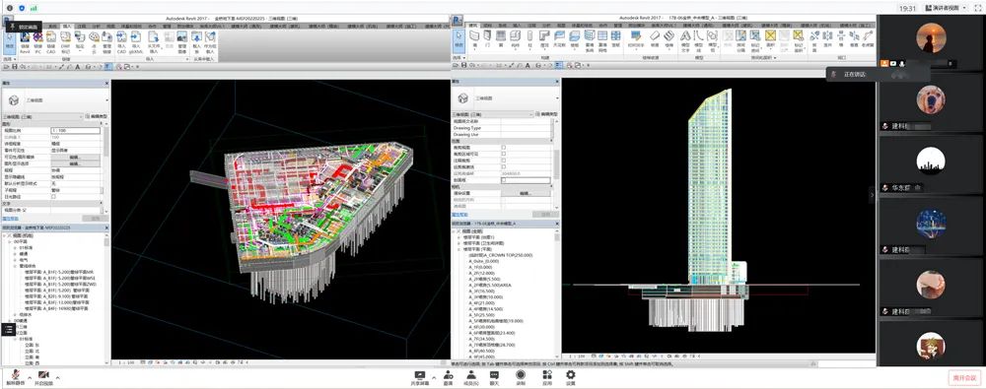Select A_1F(0.000) floor plan in project browser
Image resolution: width=986 pixels, height=389 pixels.
[x=480, y=267]
